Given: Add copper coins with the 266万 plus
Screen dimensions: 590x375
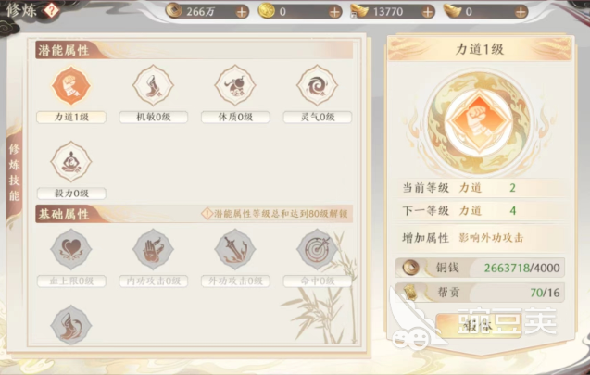Looking at the screenshot, I should click(x=242, y=12).
